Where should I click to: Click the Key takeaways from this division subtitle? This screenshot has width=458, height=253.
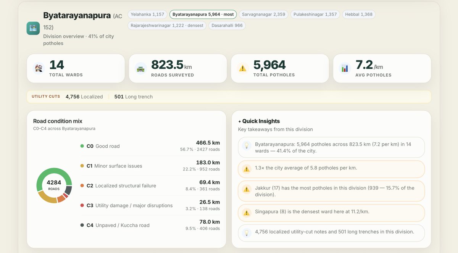276,129
